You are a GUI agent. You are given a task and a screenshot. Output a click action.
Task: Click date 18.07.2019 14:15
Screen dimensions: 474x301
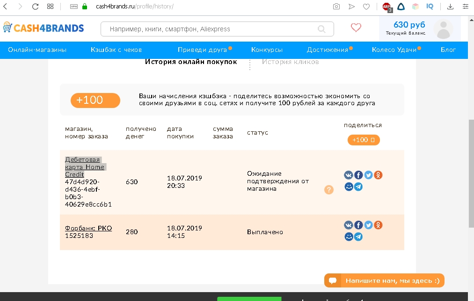(184, 232)
